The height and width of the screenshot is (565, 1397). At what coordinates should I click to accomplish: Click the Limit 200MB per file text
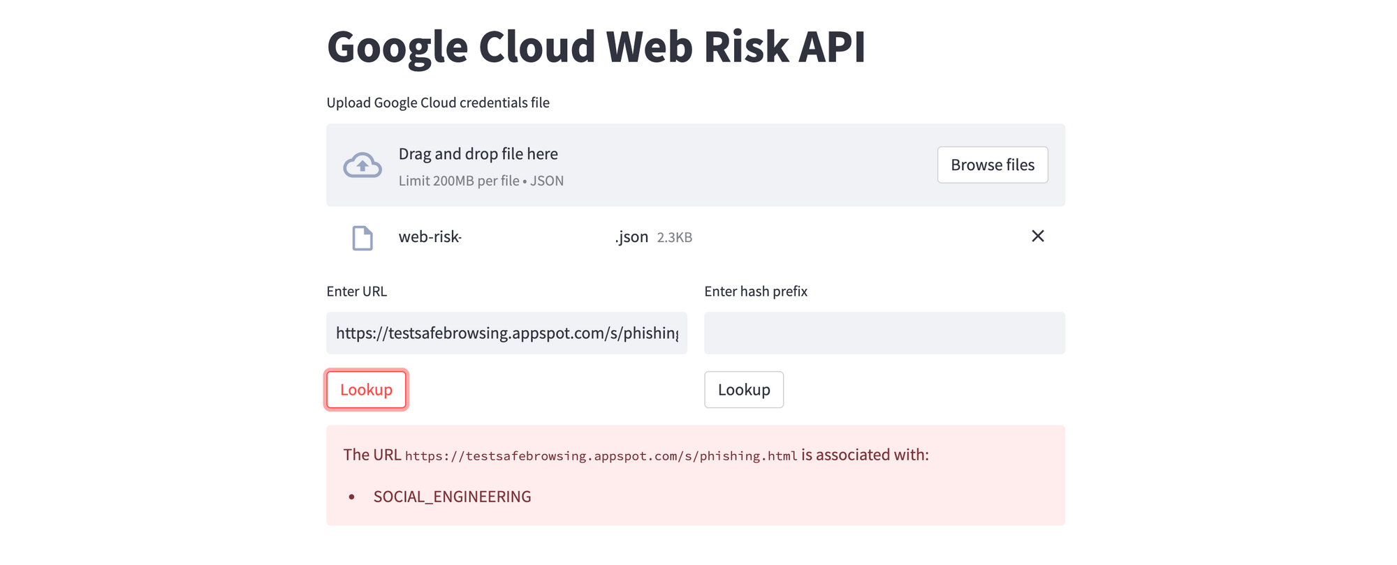481,181
